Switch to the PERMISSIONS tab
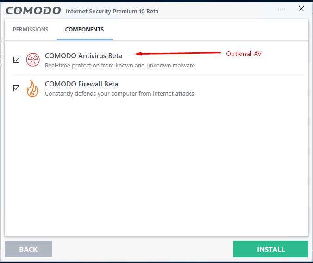Viewport: 313px width, 263px height. tap(31, 30)
